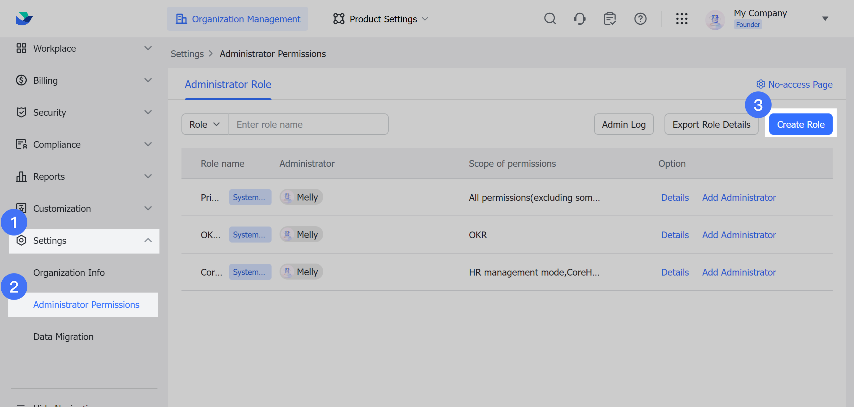This screenshot has height=407, width=854.
Task: Click the Create Role button
Action: [x=801, y=124]
